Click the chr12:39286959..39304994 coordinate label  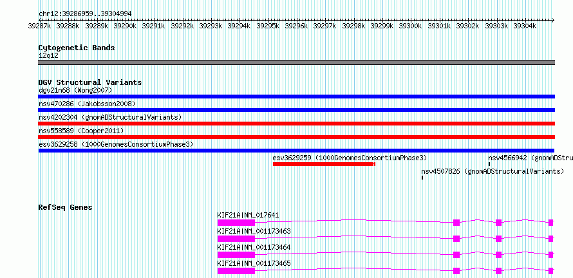[x=85, y=14]
